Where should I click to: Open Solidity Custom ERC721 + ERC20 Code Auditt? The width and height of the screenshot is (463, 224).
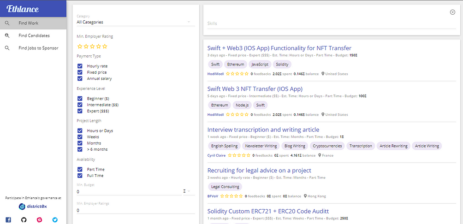268,211
